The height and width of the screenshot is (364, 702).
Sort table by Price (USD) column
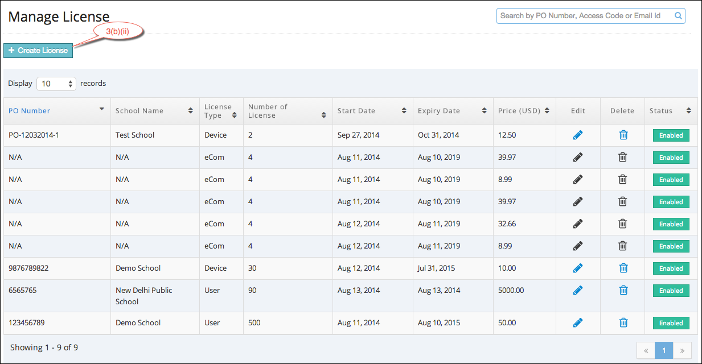point(524,111)
